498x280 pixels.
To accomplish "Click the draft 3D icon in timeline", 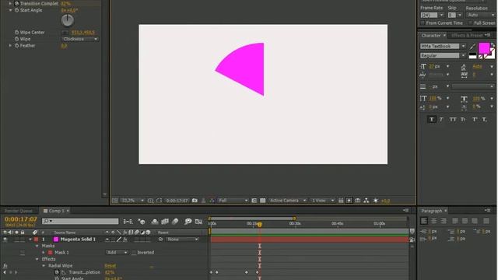I will (142, 222).
